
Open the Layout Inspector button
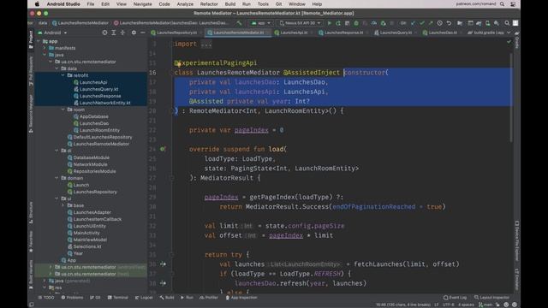(x=491, y=298)
